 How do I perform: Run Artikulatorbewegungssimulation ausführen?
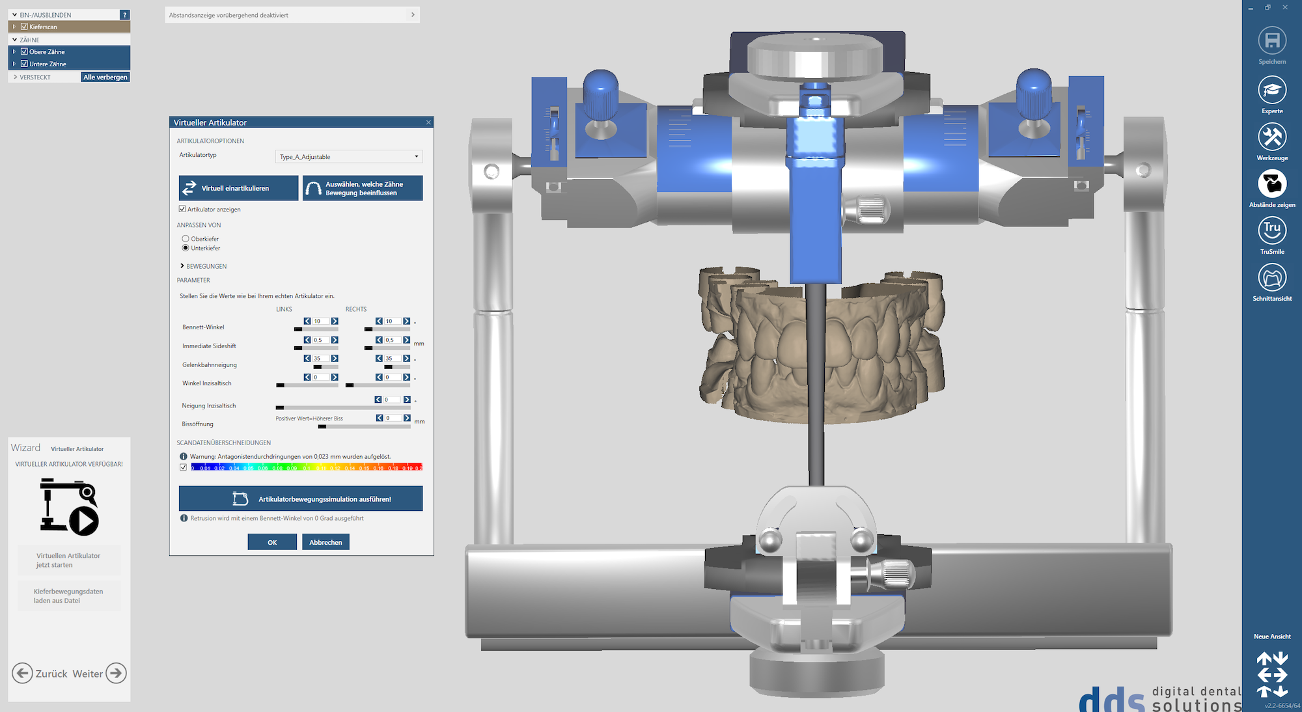(x=301, y=498)
